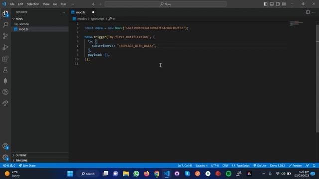Open WhatsApp from the taskbar
319x179 pixels.
(x=136, y=174)
